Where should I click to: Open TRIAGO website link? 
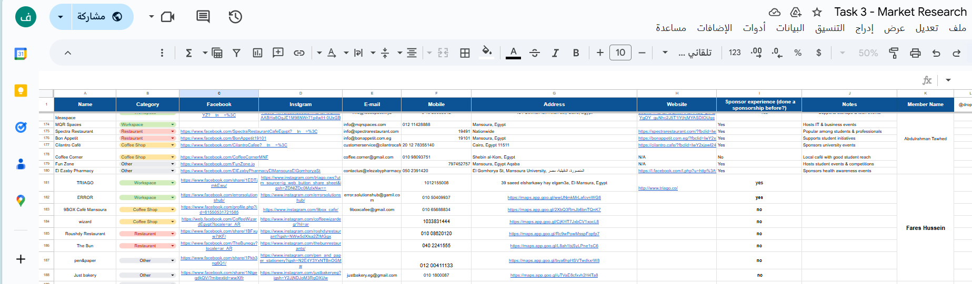pos(658,188)
